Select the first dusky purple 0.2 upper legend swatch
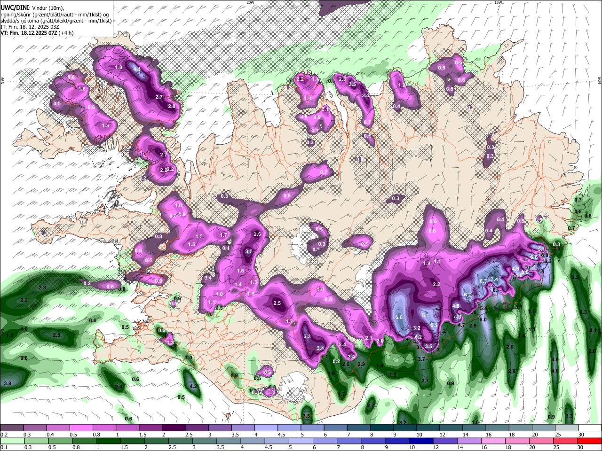 [12, 428]
